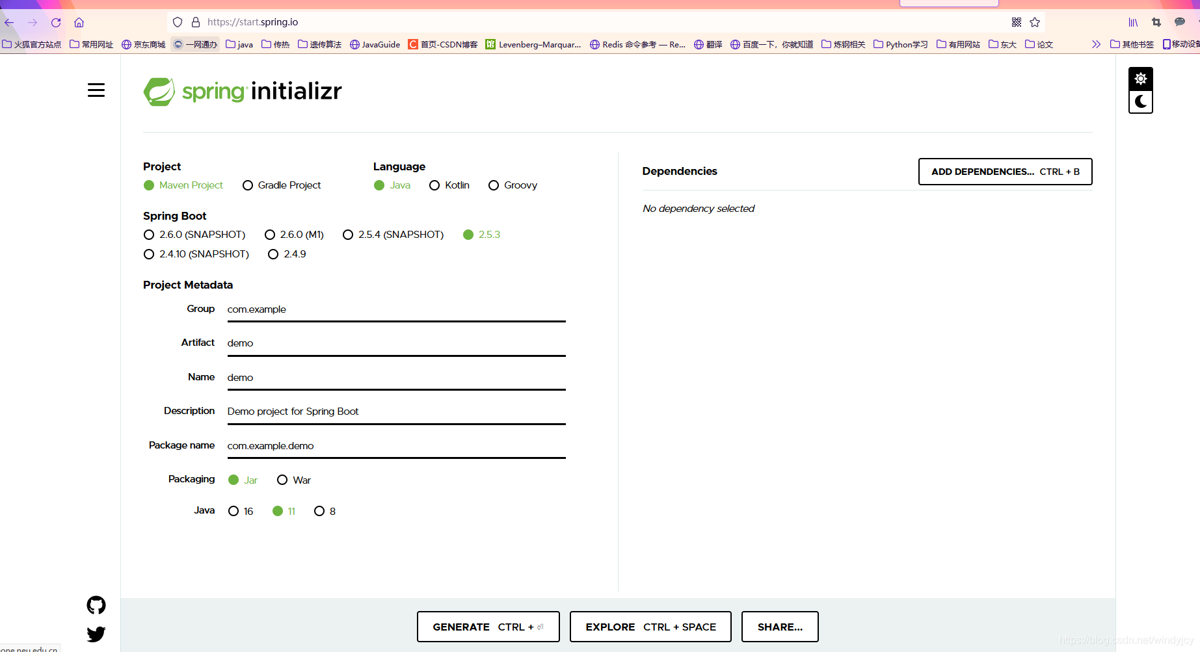
Task: Open the 论文 bookmarks folder
Action: 1039,44
